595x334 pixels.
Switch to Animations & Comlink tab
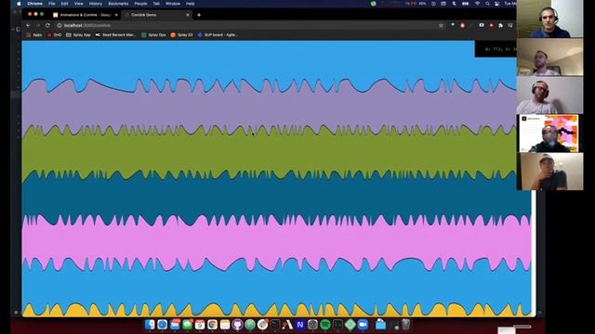(x=85, y=15)
